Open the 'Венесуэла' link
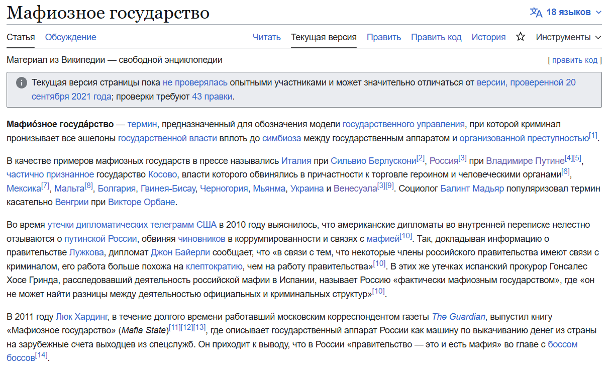 355,189
